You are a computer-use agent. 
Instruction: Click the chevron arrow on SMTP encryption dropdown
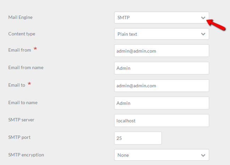[x=203, y=155]
